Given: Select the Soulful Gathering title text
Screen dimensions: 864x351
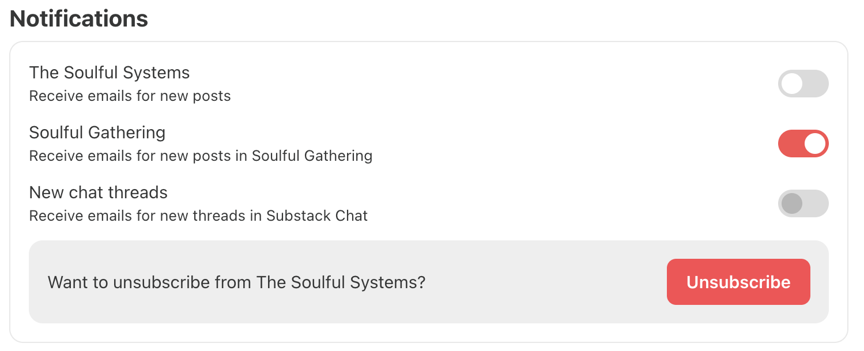Looking at the screenshot, I should (x=97, y=133).
